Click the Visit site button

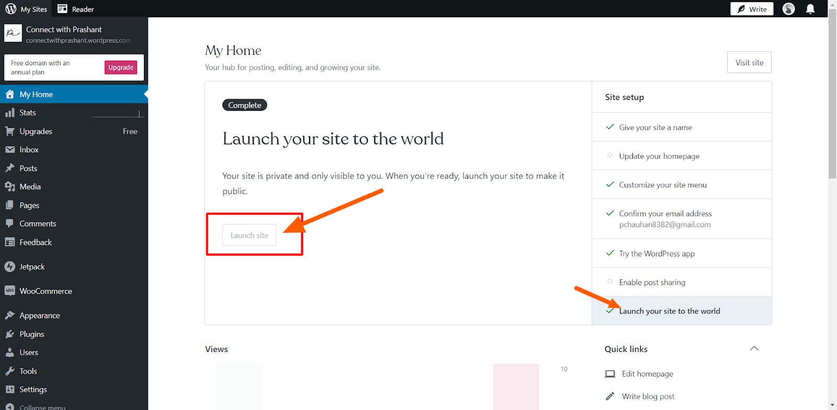click(749, 62)
